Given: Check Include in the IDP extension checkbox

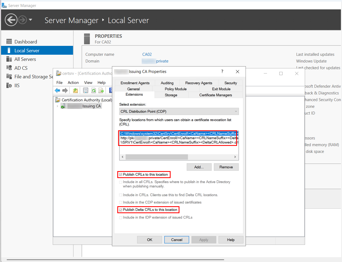Looking at the screenshot, I should [x=121, y=217].
